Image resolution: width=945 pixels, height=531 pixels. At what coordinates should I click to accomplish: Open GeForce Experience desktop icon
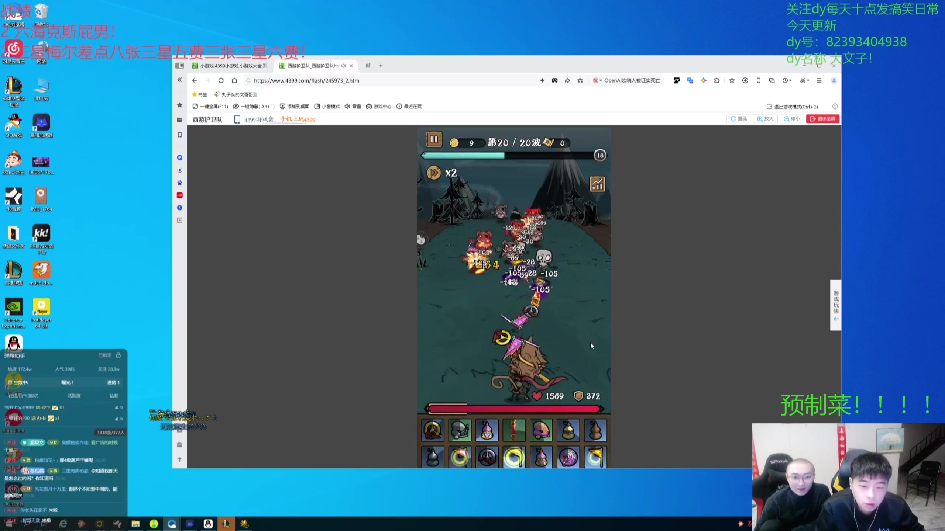click(14, 313)
